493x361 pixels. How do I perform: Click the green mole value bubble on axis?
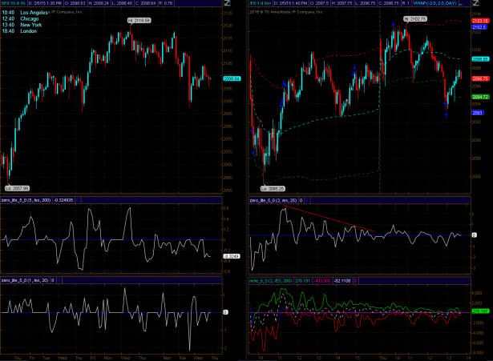click(480, 311)
